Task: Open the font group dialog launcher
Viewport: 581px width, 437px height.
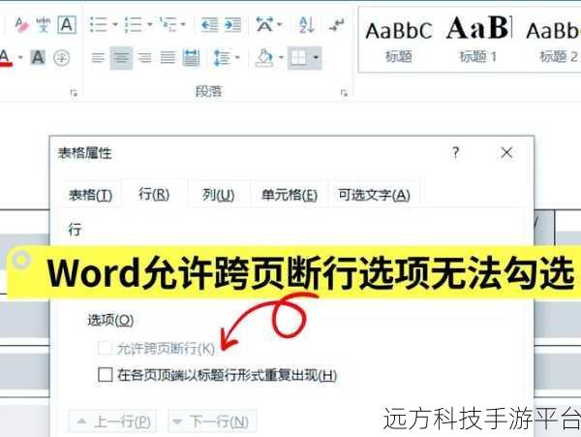Action: pos(74,93)
